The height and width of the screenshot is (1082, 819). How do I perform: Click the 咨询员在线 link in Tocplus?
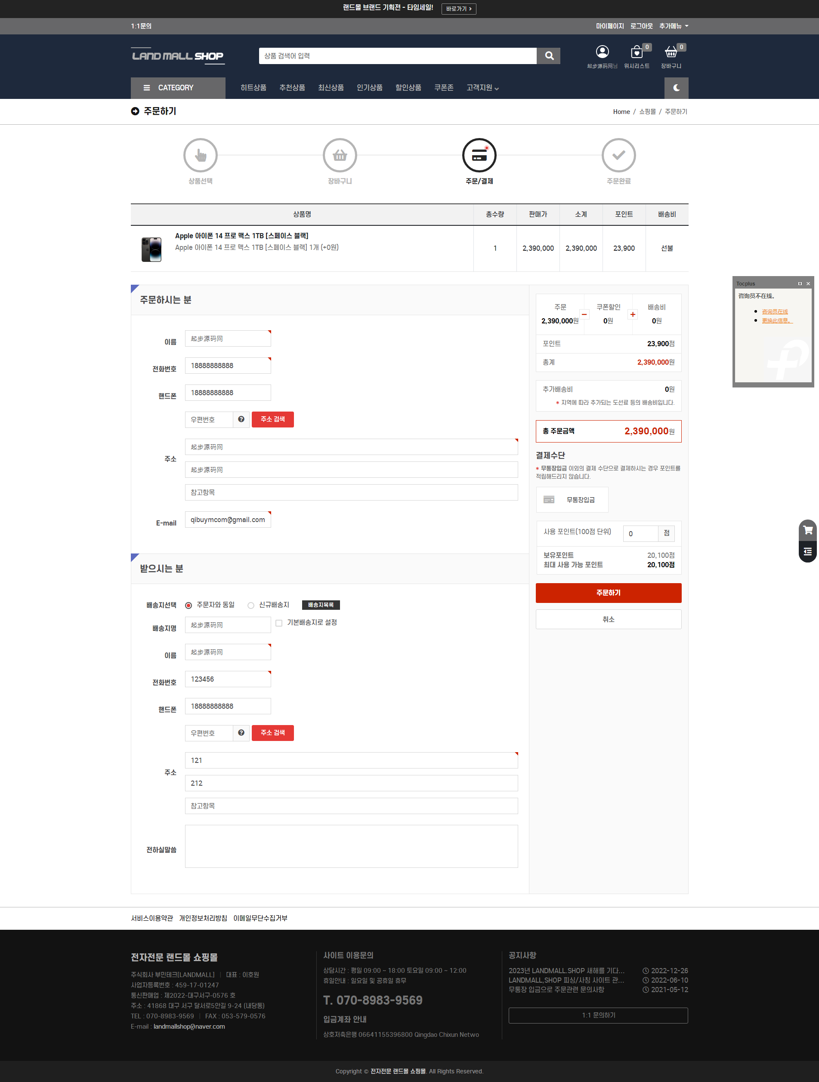(775, 312)
